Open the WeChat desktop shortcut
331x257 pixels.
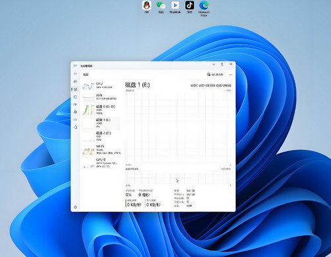coord(161,7)
